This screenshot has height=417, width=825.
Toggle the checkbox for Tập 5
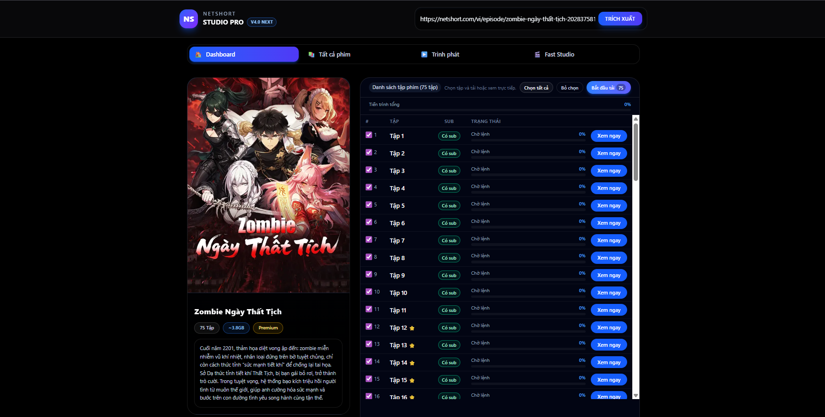(369, 204)
